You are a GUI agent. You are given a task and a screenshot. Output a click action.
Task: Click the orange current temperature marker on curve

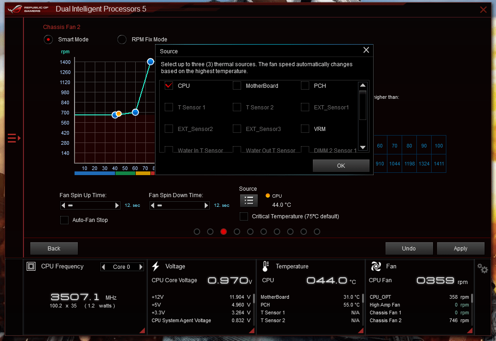tap(119, 114)
